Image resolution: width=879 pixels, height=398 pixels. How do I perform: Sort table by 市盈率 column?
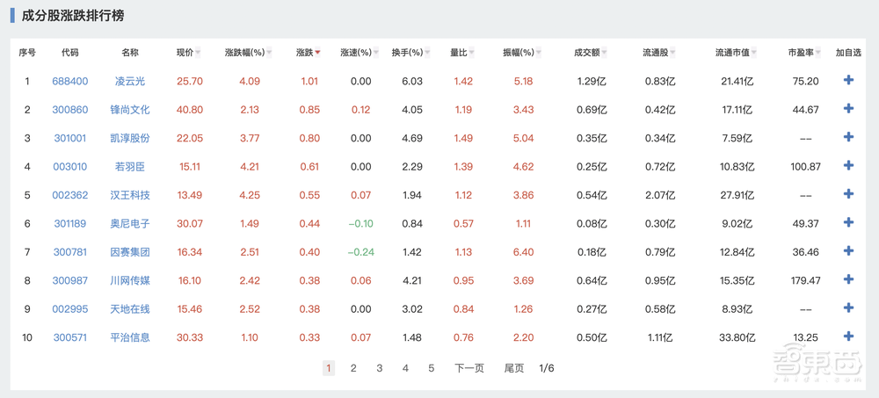point(805,53)
